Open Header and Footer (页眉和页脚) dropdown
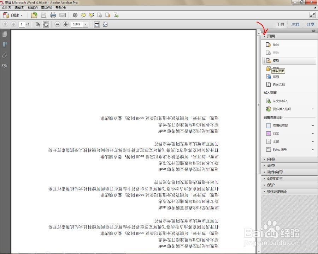This screenshot has width=318, height=254. (313, 126)
